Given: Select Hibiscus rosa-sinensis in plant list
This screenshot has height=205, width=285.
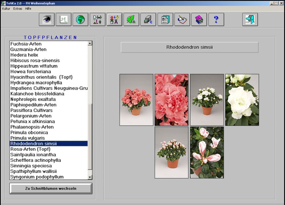Looking at the screenshot, I should (x=35, y=61).
